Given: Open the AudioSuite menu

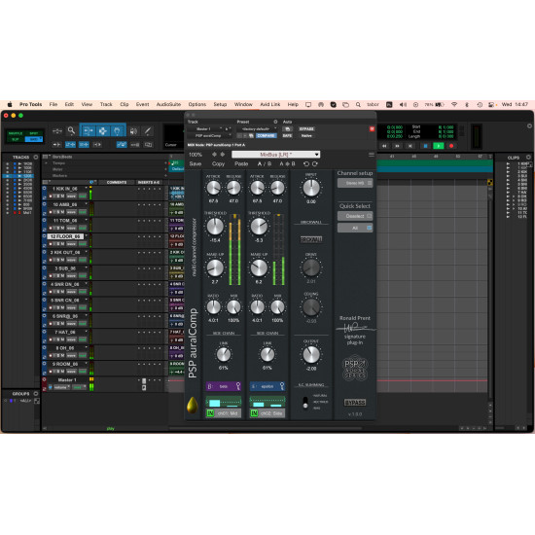Looking at the screenshot, I should point(168,104).
